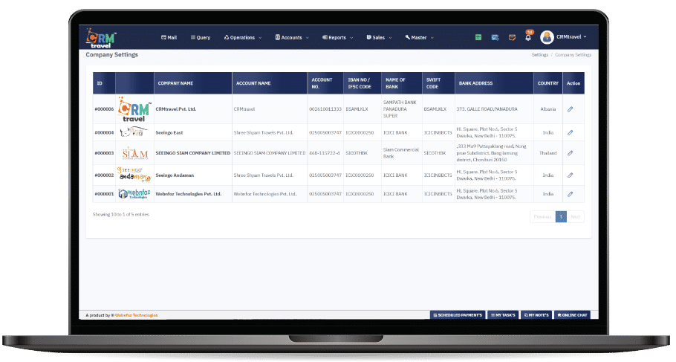
Task: Sort by IBAN No / IFSC Code header
Action: [x=363, y=83]
